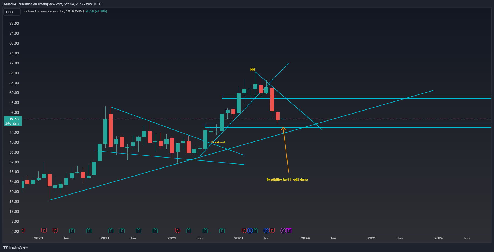Click the 4.00 price axis label
This screenshot has width=494, height=252.
(15, 231)
